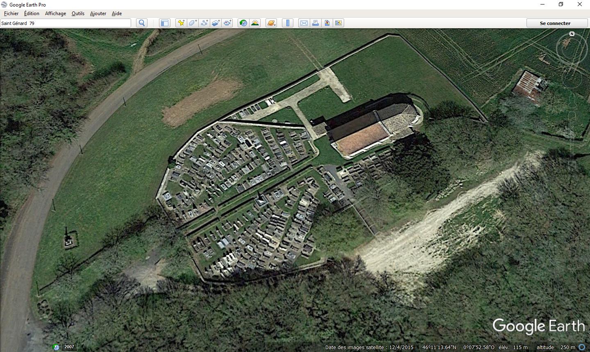Click the search magnifier button
This screenshot has width=590, height=352.
tap(142, 23)
